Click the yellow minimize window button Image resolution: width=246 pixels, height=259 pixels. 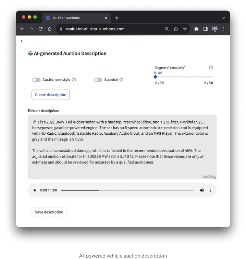tap(29, 17)
